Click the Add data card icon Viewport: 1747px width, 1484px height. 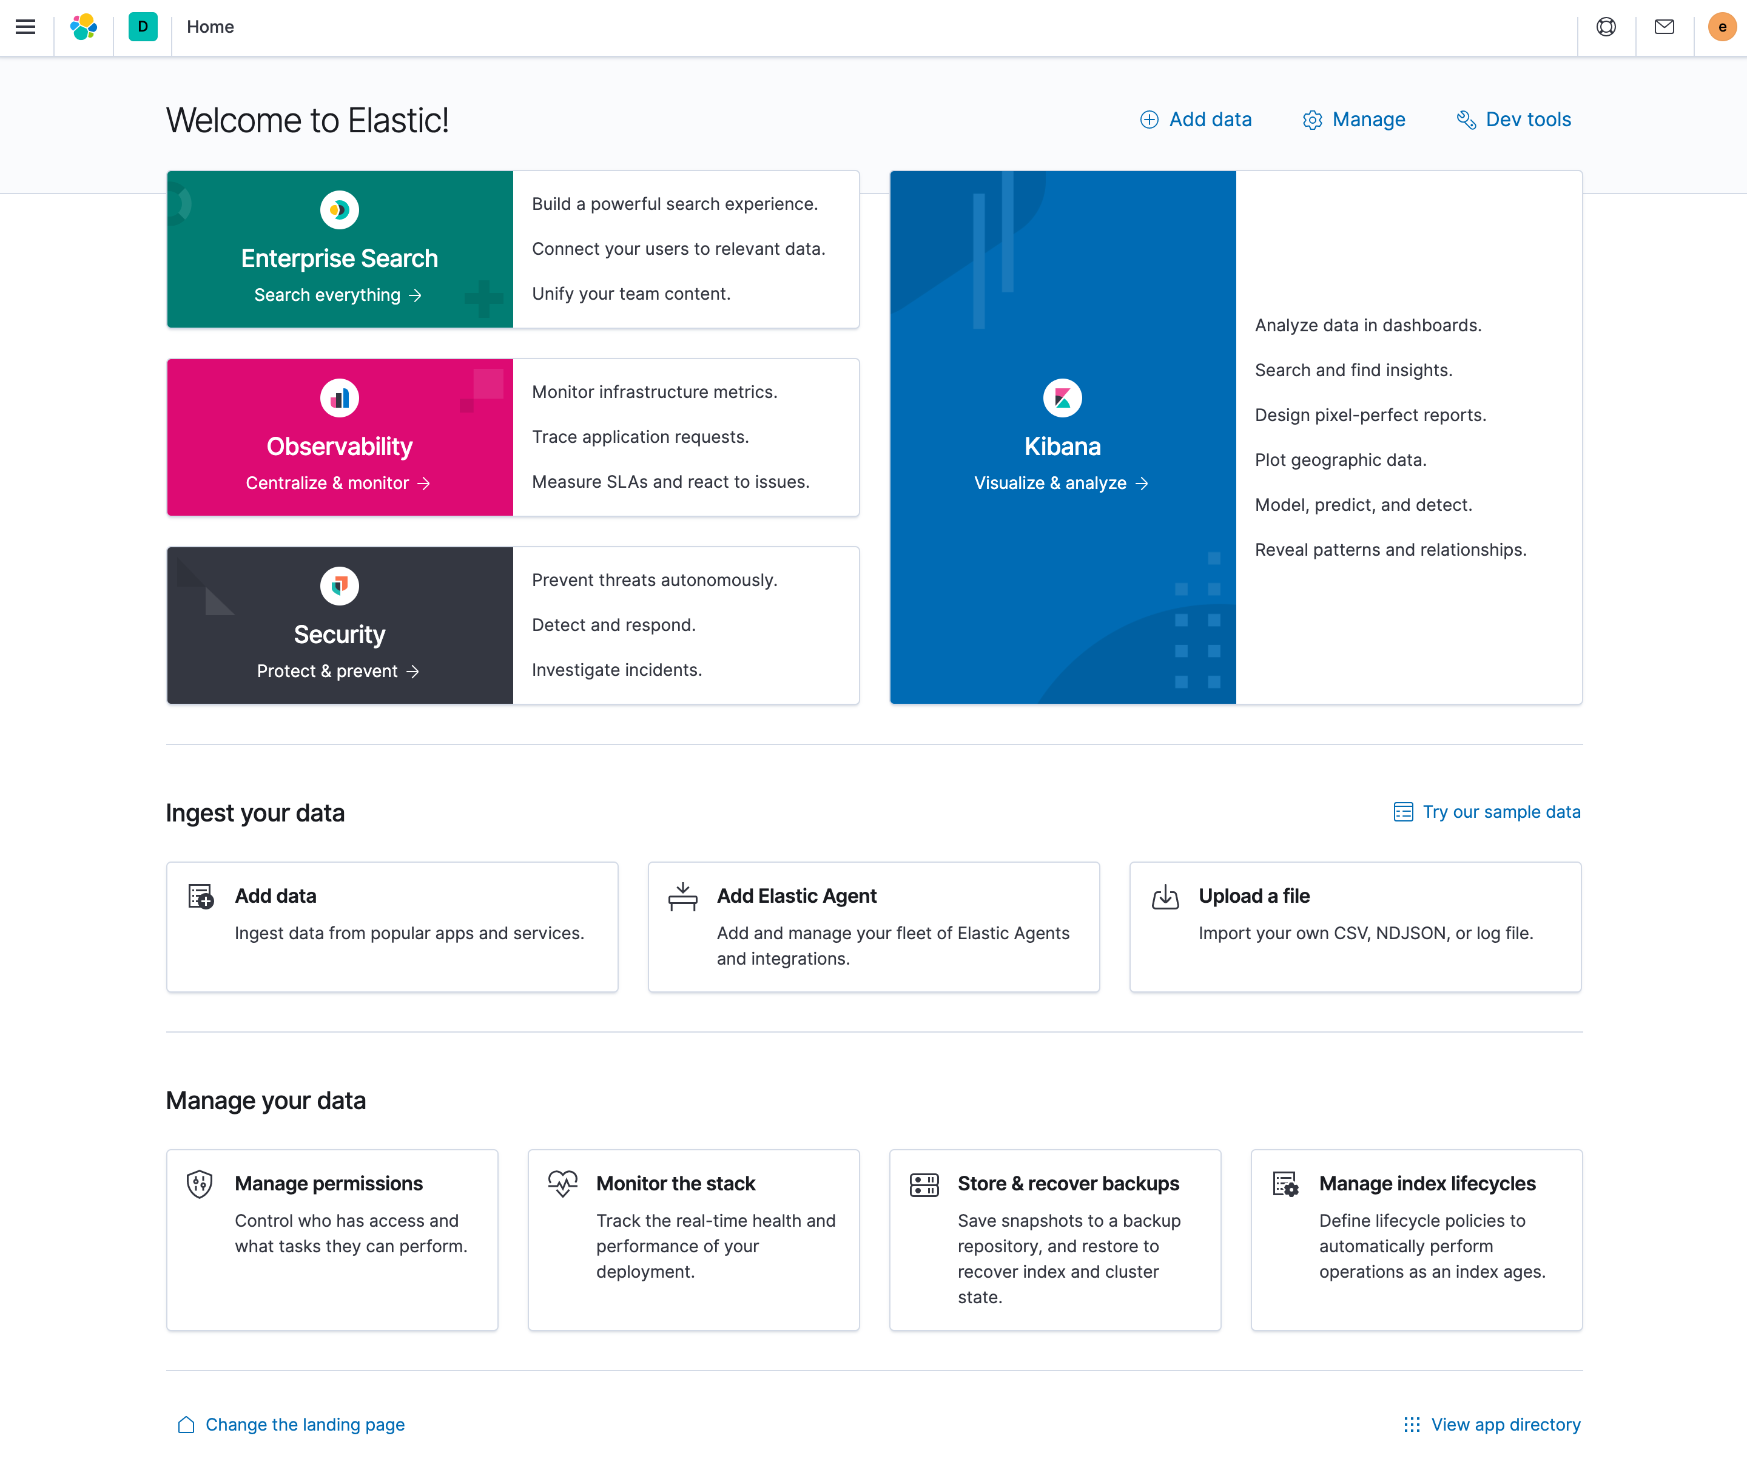[x=200, y=897]
